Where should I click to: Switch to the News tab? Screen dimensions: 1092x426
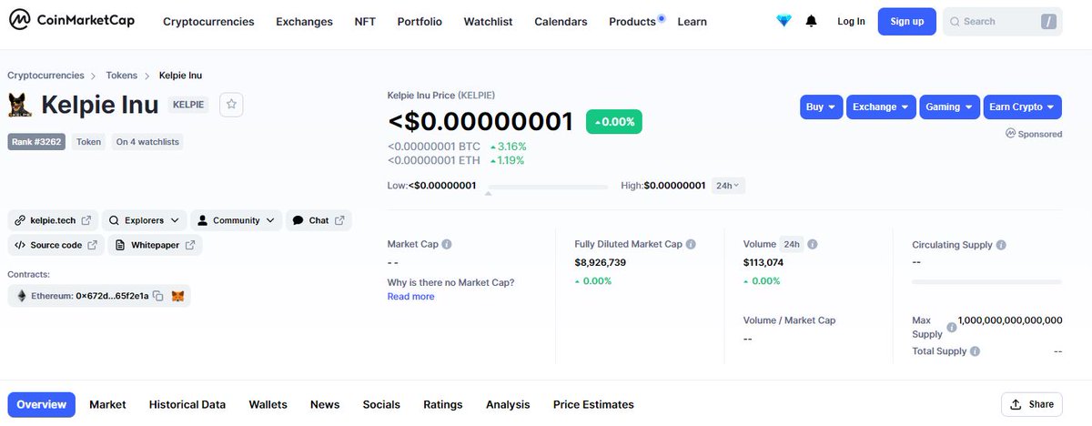tap(325, 404)
